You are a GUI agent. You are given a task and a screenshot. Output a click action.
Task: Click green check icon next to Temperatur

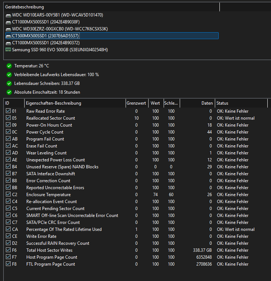point(9,66)
